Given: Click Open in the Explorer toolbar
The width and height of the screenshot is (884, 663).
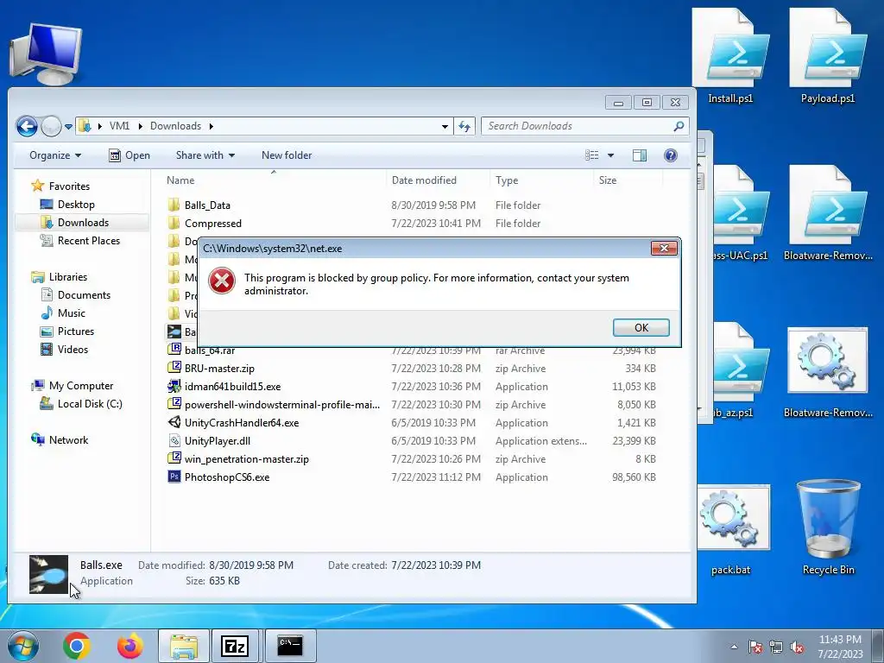Looking at the screenshot, I should pyautogui.click(x=129, y=155).
